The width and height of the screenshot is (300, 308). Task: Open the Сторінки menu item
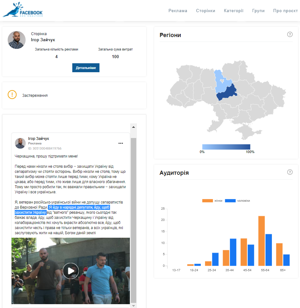206,11
